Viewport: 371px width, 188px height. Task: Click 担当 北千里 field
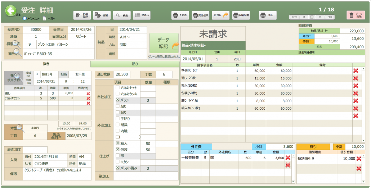click(x=80, y=74)
